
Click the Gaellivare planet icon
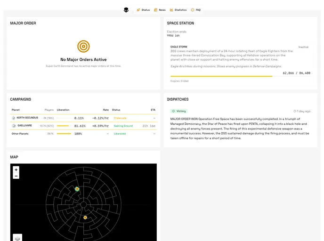[14, 126]
